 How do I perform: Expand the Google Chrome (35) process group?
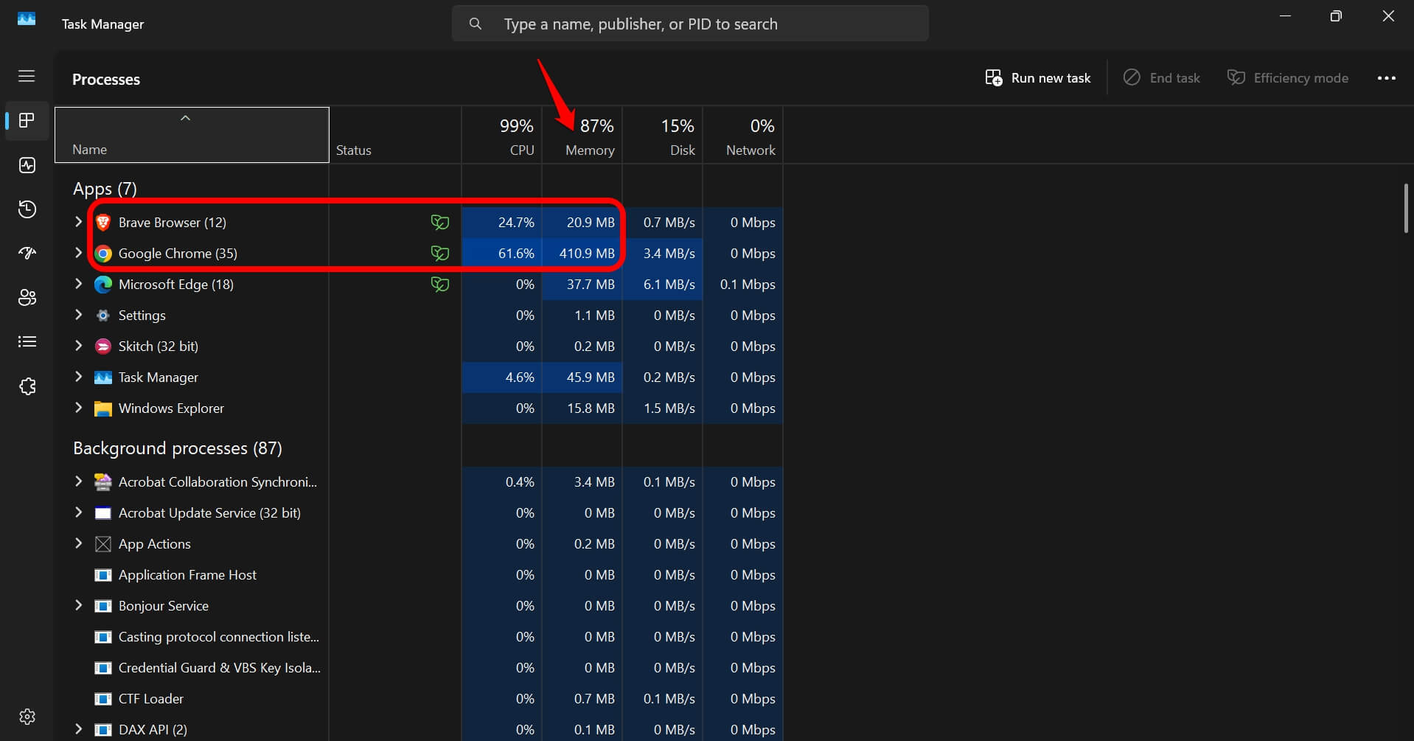(79, 253)
